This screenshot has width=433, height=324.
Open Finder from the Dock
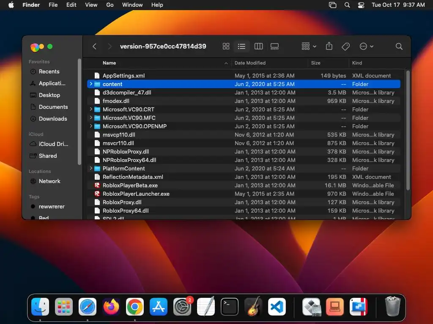click(x=40, y=306)
